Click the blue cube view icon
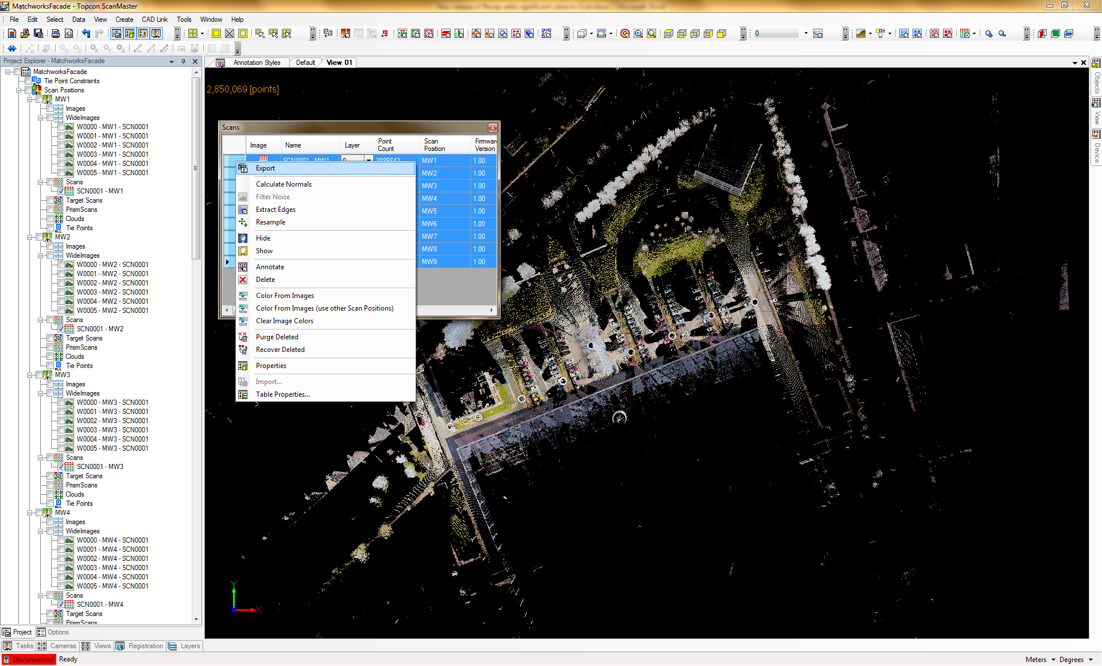This screenshot has height=666, width=1102. tap(1069, 34)
